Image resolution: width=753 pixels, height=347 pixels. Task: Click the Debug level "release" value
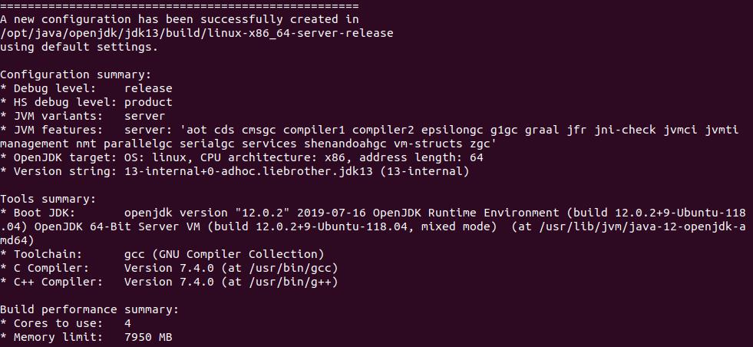click(x=148, y=88)
